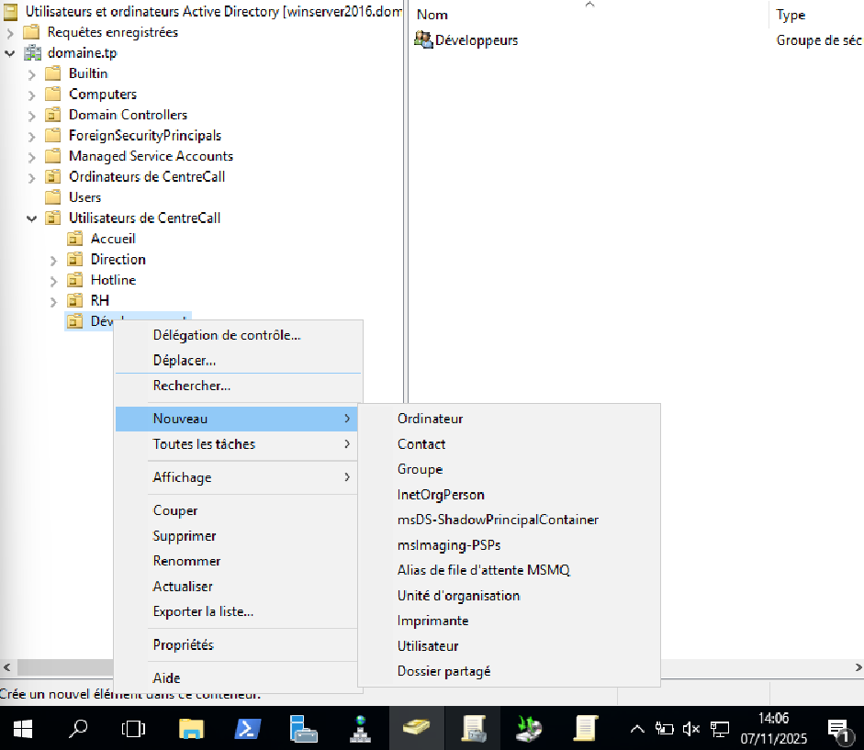Open the notification center icon
864x750 pixels.
click(x=837, y=729)
